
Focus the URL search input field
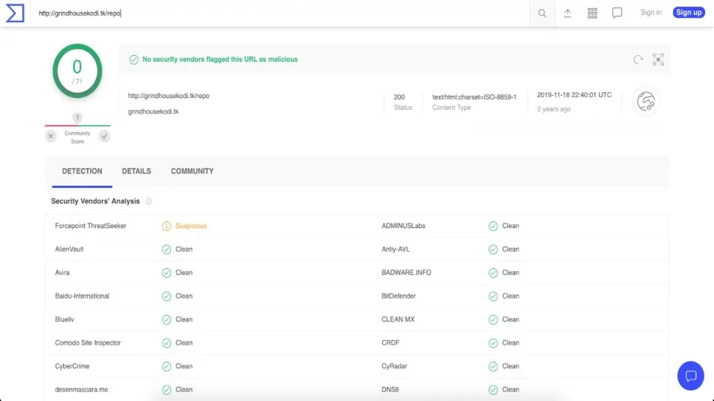[x=280, y=13]
